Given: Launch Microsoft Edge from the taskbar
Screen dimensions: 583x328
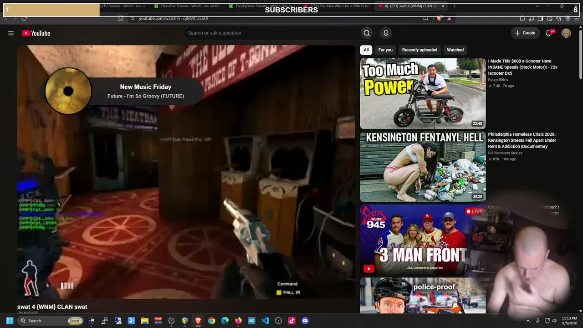Looking at the screenshot, I should (x=225, y=321).
